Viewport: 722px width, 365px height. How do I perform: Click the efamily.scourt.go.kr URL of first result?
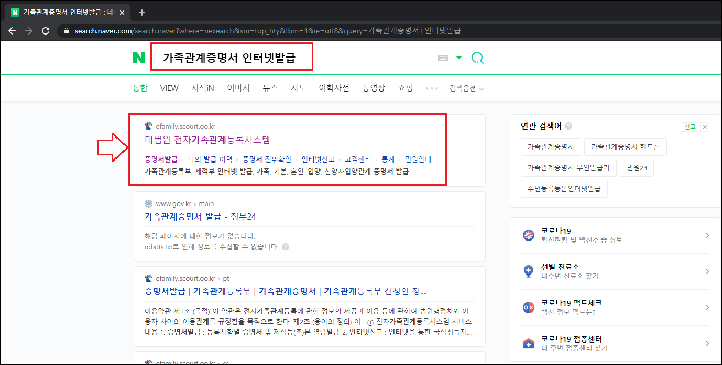pos(185,126)
